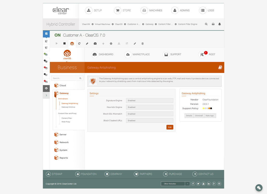Click the Content Filter Engine breadcrumb
This screenshot has width=267, height=194.
188,24
